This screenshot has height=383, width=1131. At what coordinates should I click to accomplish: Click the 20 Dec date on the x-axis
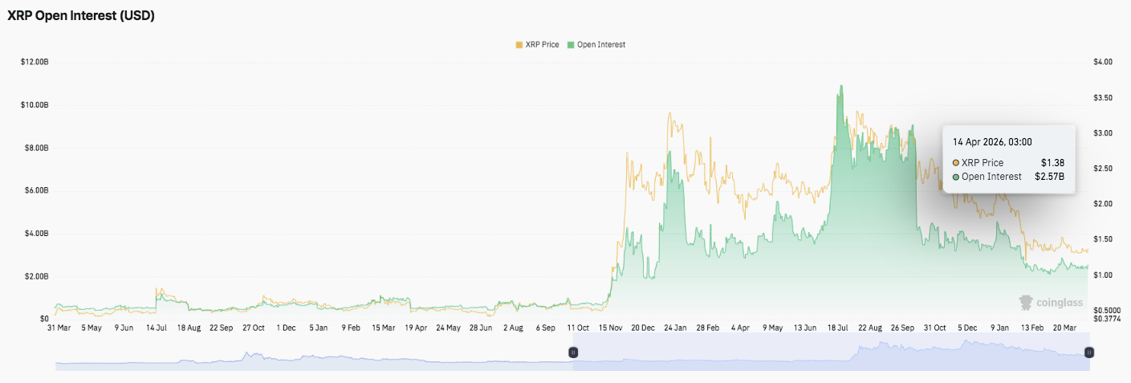pyautogui.click(x=643, y=328)
